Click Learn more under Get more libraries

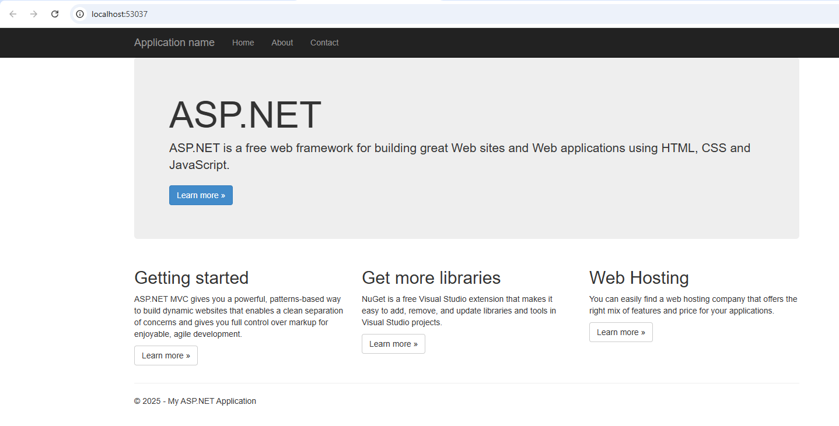(393, 344)
